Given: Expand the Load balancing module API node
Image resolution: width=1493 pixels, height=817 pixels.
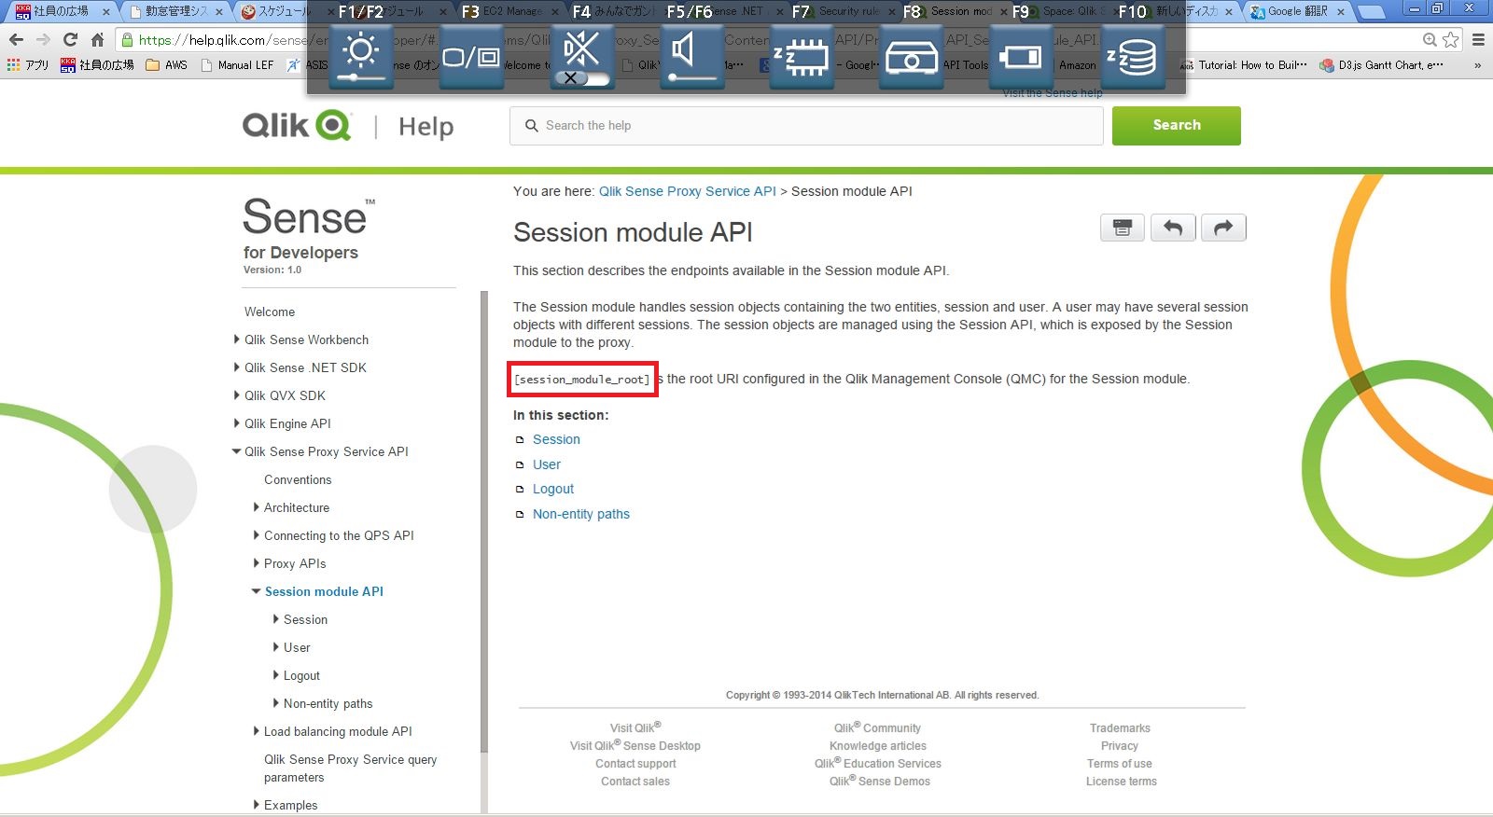Looking at the screenshot, I should (257, 731).
